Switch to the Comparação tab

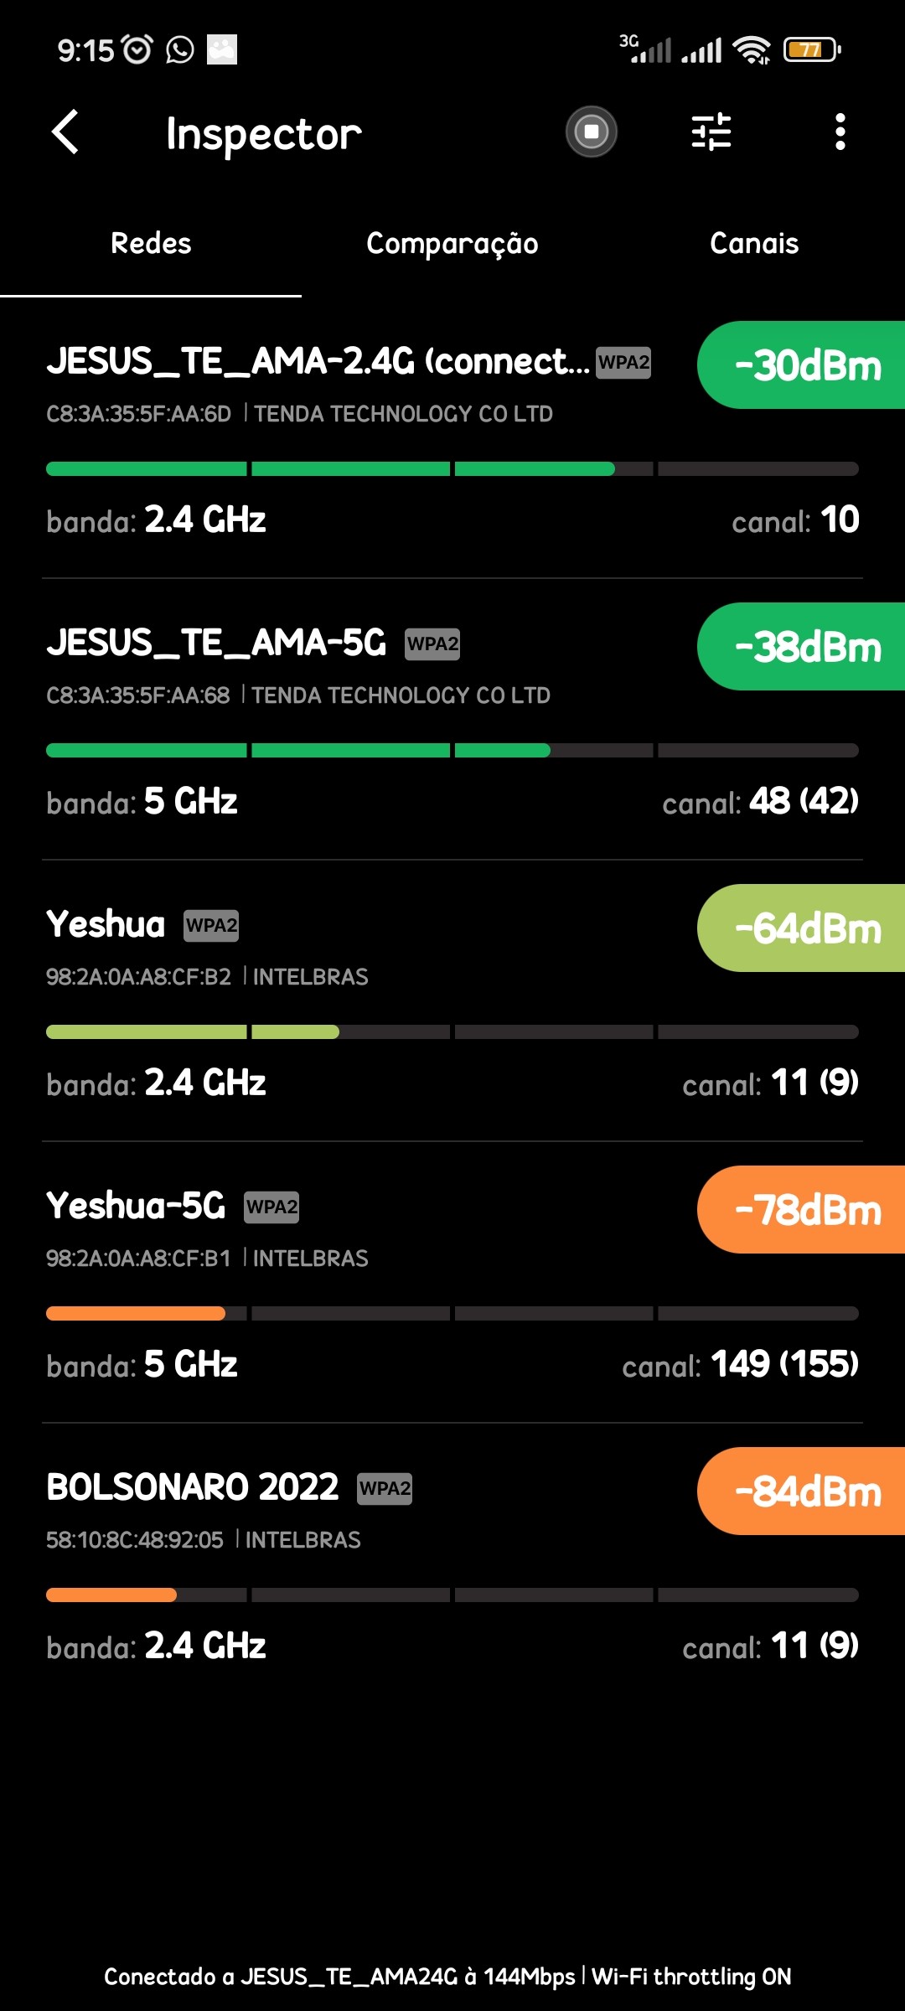pos(452,244)
